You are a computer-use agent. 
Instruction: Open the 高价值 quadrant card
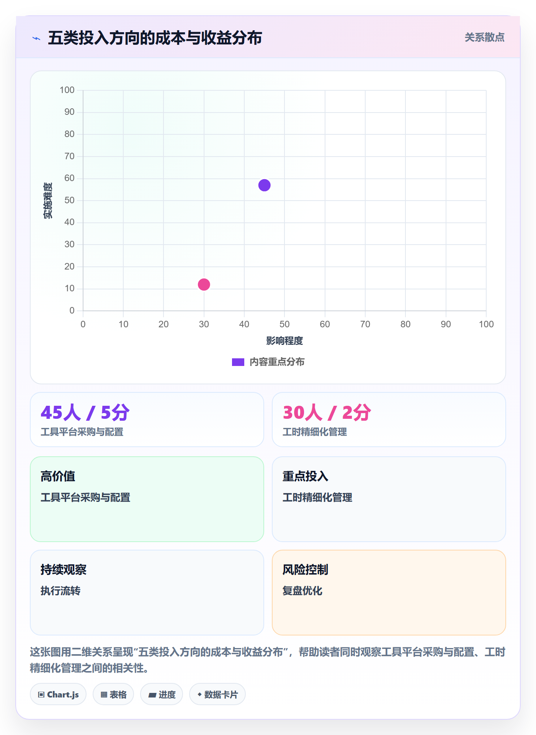(x=147, y=499)
